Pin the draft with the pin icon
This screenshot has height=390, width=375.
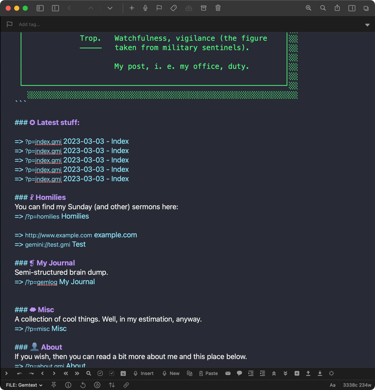[54, 385]
